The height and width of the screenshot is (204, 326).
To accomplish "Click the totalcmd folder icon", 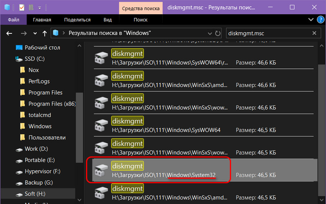I will (22, 115).
